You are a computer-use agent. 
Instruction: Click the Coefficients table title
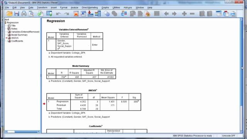click(96, 126)
